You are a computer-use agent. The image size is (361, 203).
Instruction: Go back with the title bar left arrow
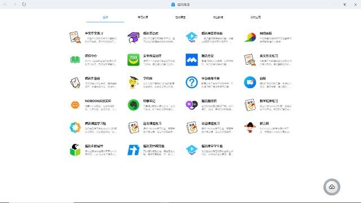coord(5,5)
